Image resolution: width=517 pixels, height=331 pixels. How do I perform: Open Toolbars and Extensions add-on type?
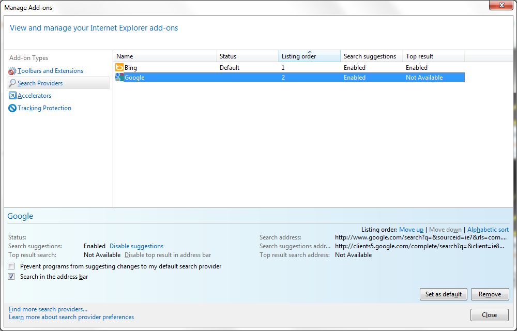(x=51, y=71)
